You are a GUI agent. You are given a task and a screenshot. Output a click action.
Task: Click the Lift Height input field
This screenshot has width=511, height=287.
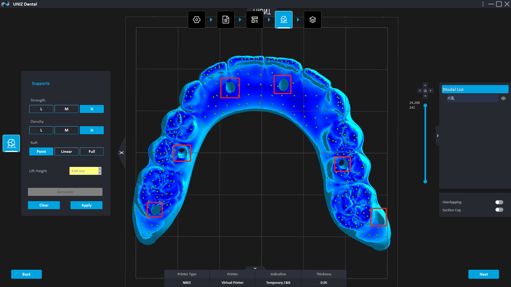[x=84, y=171]
